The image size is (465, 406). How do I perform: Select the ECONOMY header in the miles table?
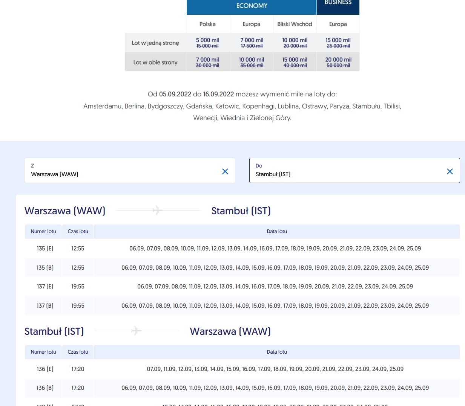click(252, 6)
